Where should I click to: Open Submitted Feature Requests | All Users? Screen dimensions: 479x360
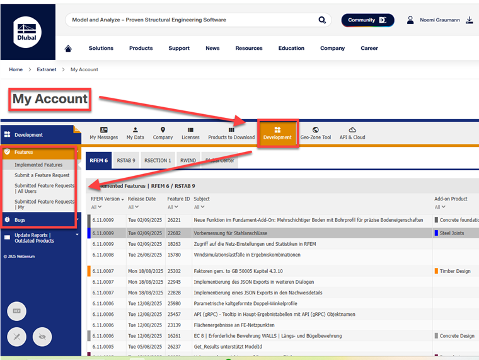(44, 189)
